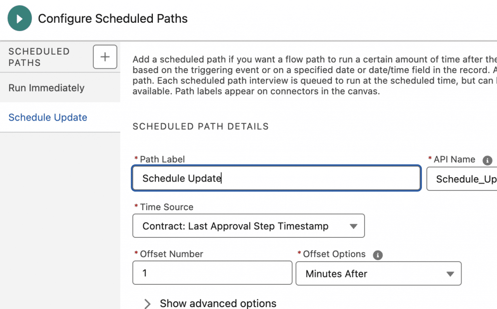Click the green flow start icon
Viewport: 497px width, 309px height.
19,19
